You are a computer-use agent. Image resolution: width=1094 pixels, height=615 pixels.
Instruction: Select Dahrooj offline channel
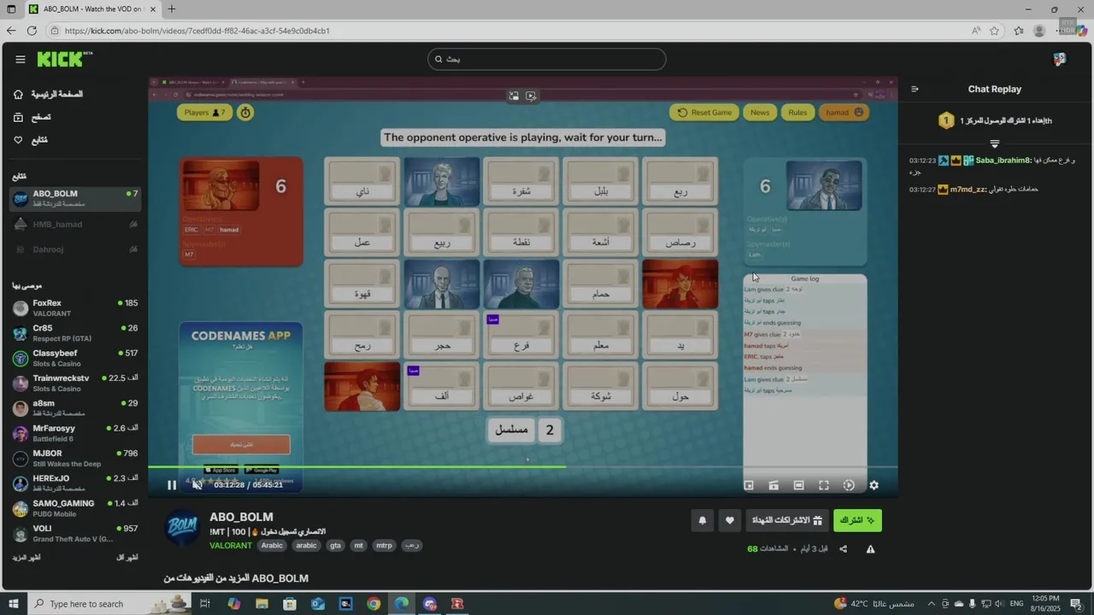pyautogui.click(x=75, y=249)
